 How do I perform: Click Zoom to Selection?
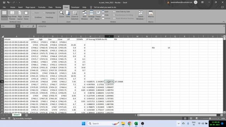pyautogui.click(x=75, y=15)
